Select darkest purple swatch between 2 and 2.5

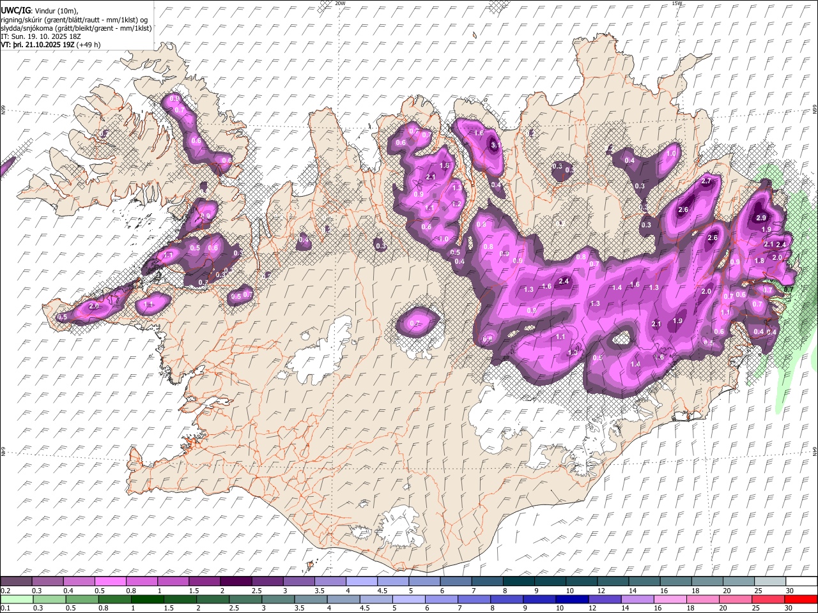pos(235,581)
